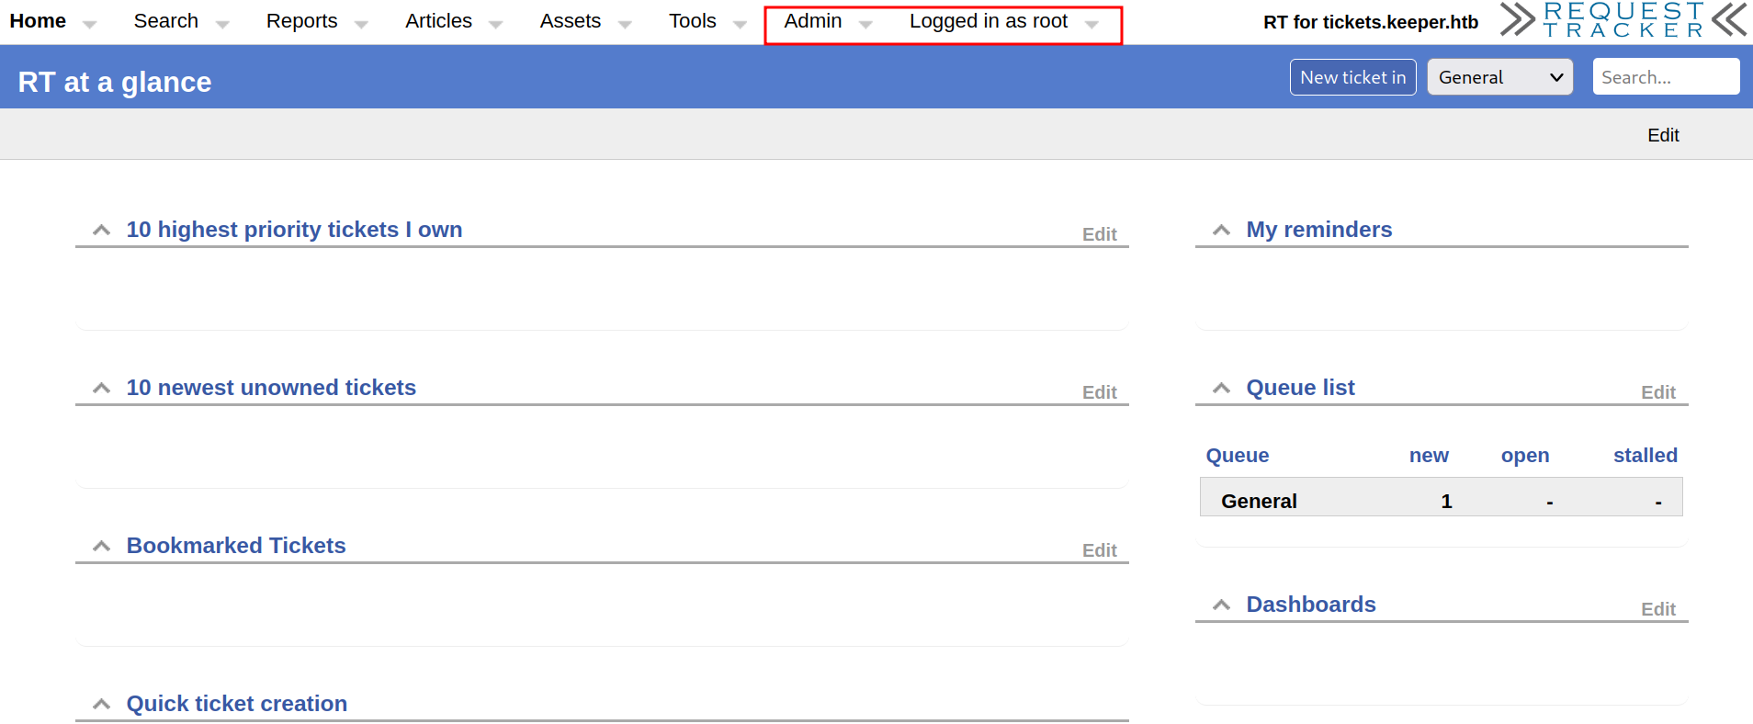The image size is (1753, 724).
Task: Edit the Bookmarked Tickets portlet
Action: pos(1099,550)
